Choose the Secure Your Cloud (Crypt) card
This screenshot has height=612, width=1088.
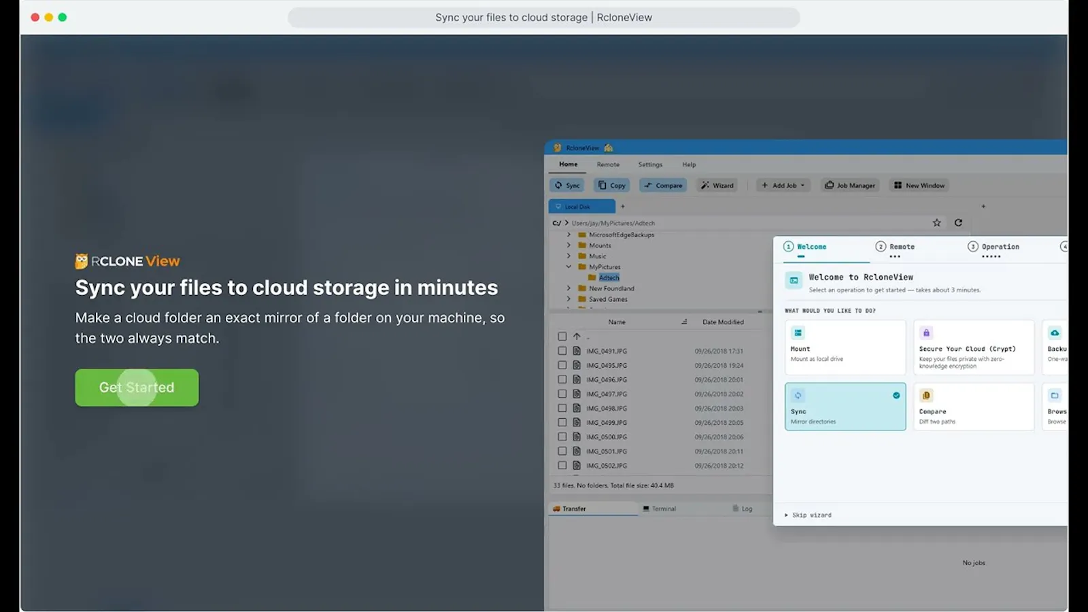(x=974, y=347)
